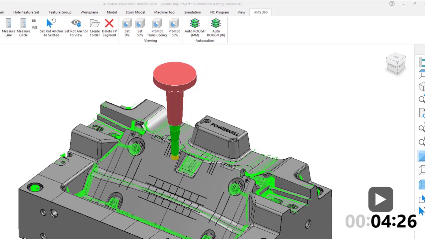Select the Measure Line tool

click(x=9, y=28)
